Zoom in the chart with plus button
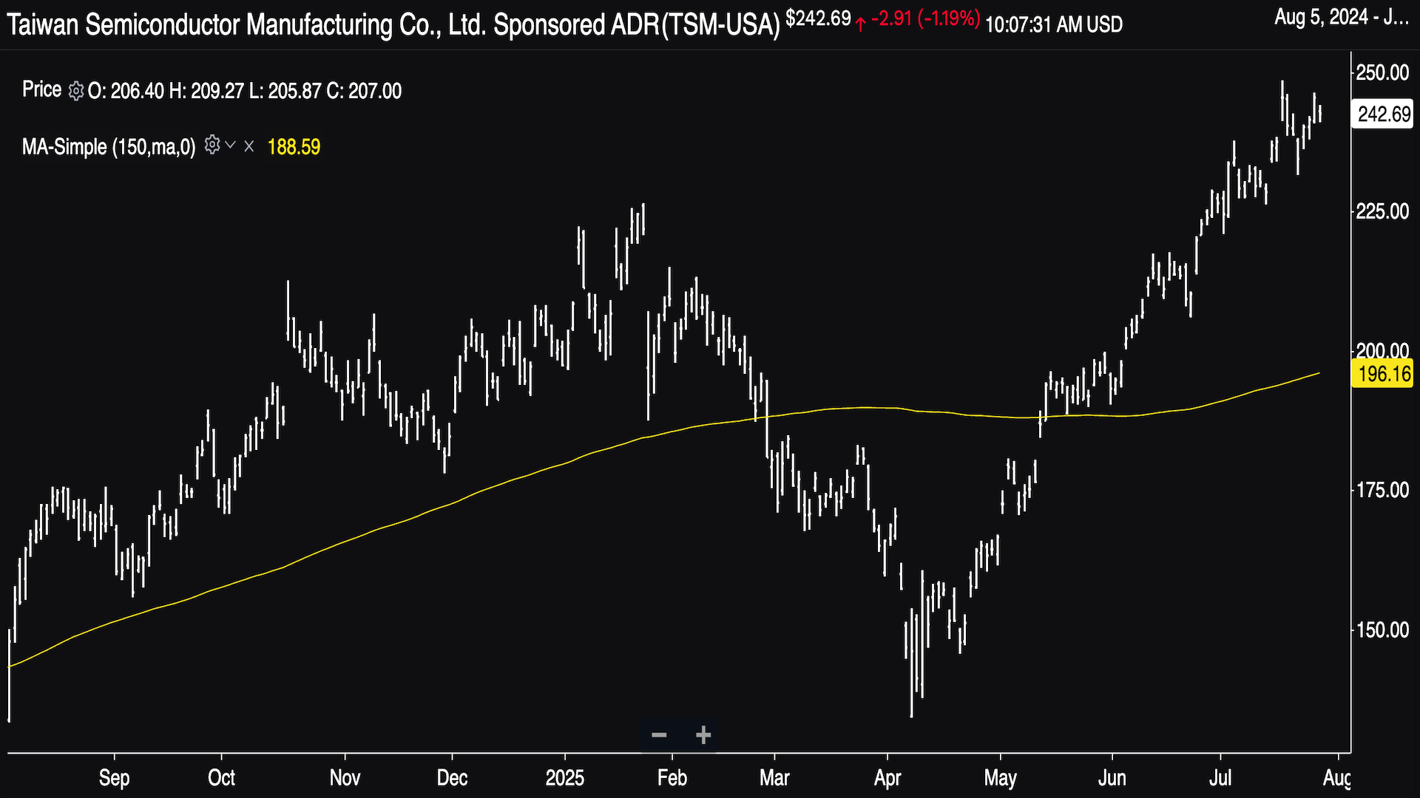1420x798 pixels. [x=703, y=734]
